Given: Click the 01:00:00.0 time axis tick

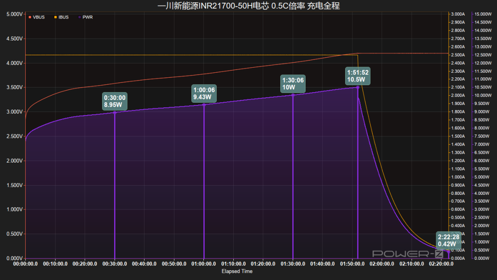Looking at the screenshot, I should (x=203, y=264).
